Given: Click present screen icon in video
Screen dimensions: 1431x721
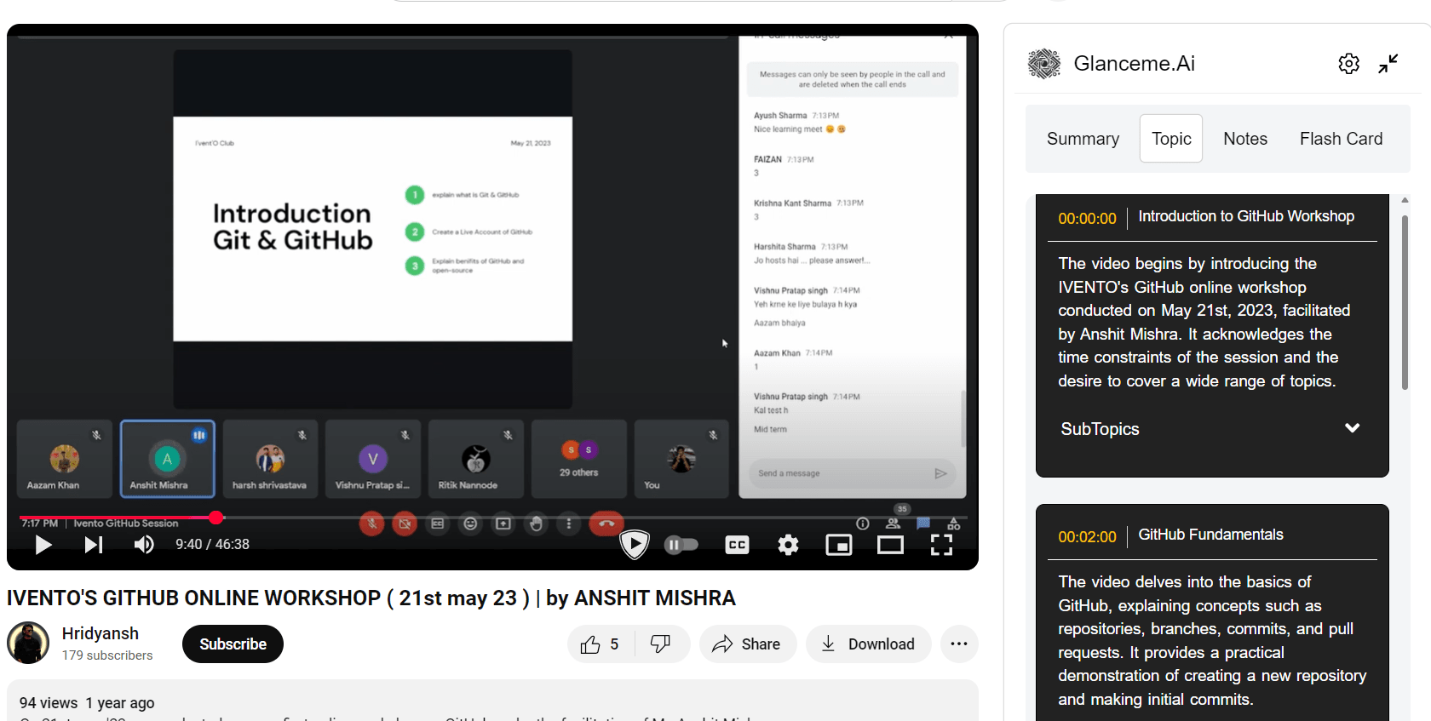Looking at the screenshot, I should click(x=503, y=524).
